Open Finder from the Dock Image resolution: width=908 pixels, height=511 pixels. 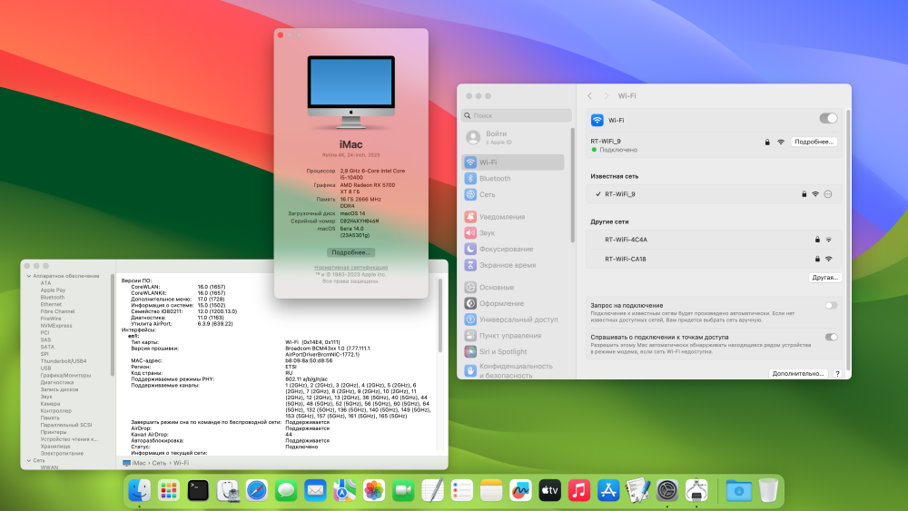click(139, 491)
